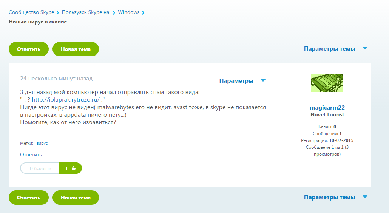Open magicarm22's avatar image
The width and height of the screenshot is (389, 213).
tap(327, 83)
